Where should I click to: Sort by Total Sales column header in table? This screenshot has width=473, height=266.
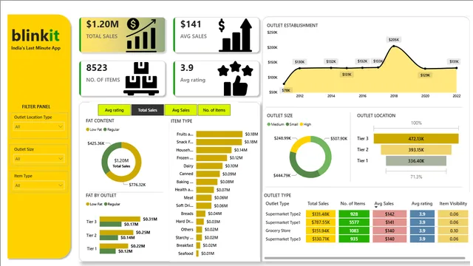(x=318, y=204)
